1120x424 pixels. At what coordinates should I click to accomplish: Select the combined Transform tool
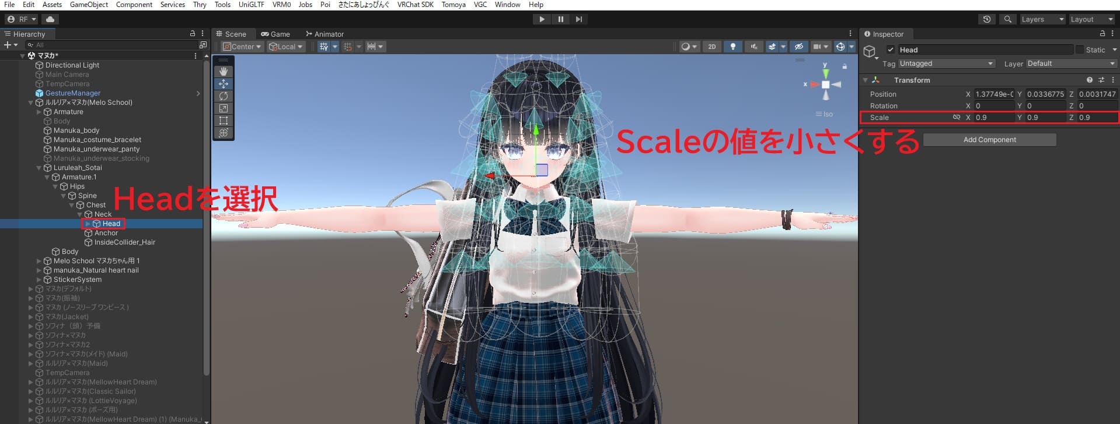click(224, 132)
